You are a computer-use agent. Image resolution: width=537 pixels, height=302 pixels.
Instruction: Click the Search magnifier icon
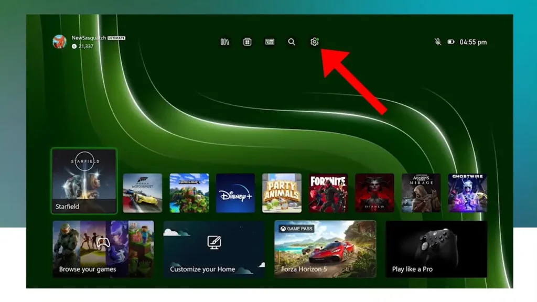[292, 42]
